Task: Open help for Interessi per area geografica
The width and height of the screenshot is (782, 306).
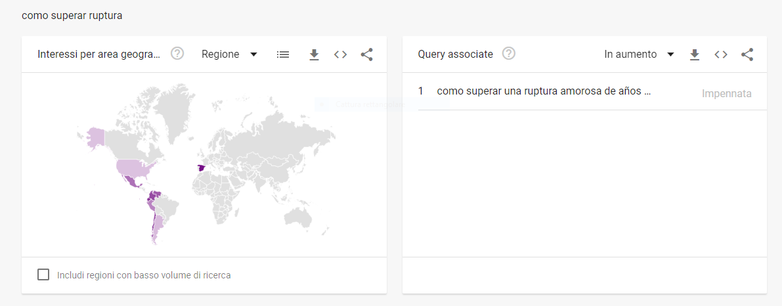Action: click(177, 54)
